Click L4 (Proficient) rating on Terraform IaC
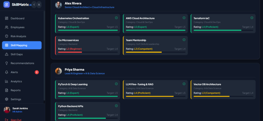 [210, 27]
